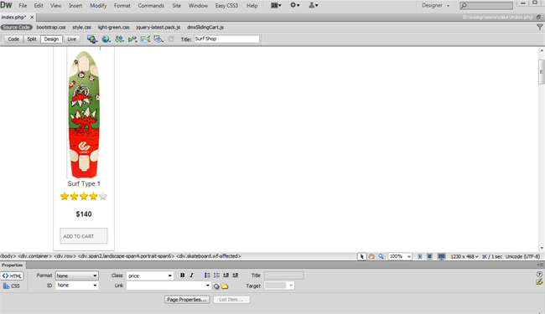Click the Unordered list icon
Viewport: 545px width, 314px height.
coord(207,275)
